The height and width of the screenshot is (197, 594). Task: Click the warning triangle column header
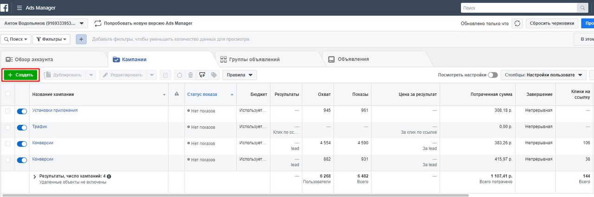point(176,94)
